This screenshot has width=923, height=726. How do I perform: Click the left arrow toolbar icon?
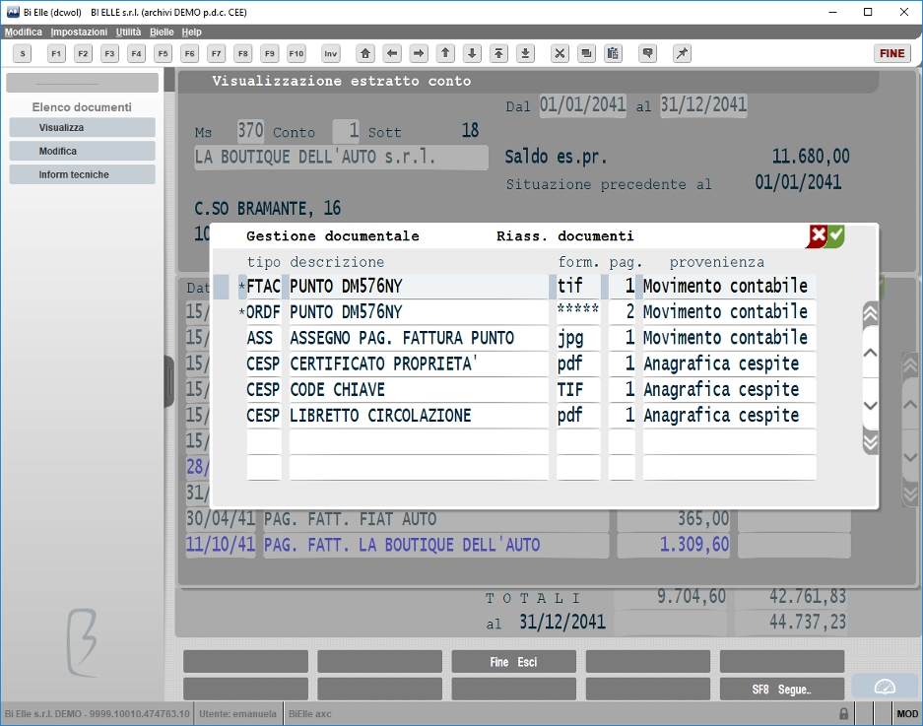[x=392, y=53]
